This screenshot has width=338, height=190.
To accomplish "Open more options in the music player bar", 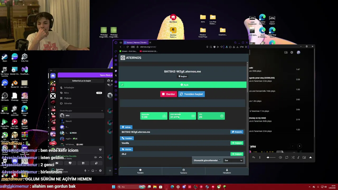I will [x=260, y=158].
